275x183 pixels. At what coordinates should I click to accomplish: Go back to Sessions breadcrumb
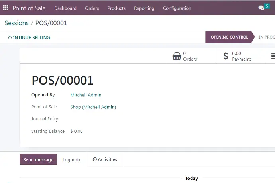(16, 23)
